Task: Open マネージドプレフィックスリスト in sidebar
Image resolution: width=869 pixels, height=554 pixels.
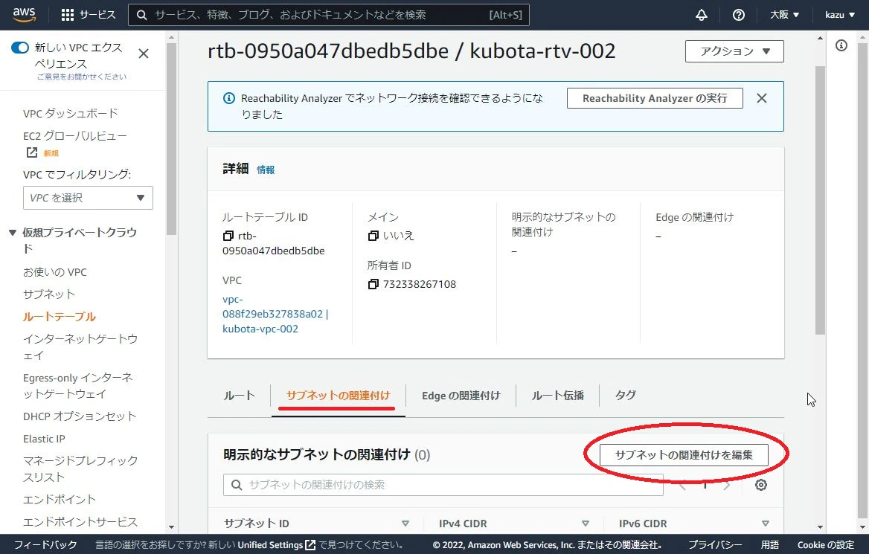Action: click(x=80, y=468)
